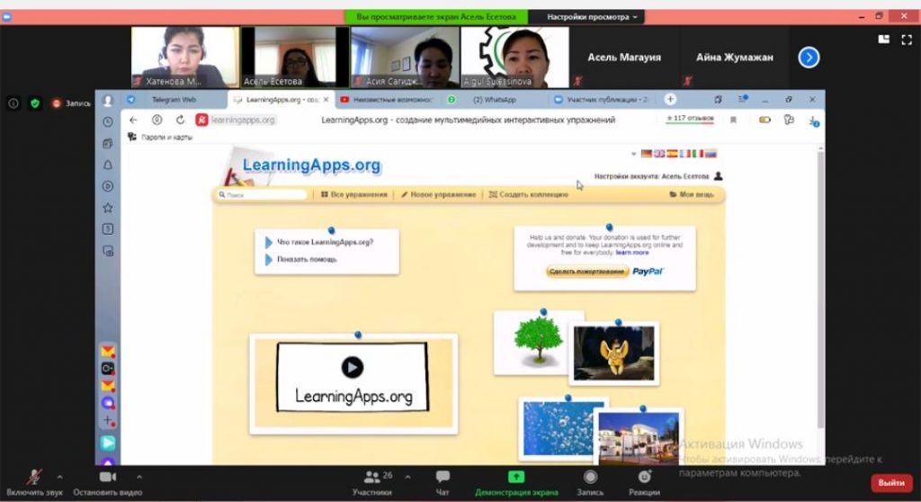Close the LearningApps.org browser tab

(x=326, y=100)
